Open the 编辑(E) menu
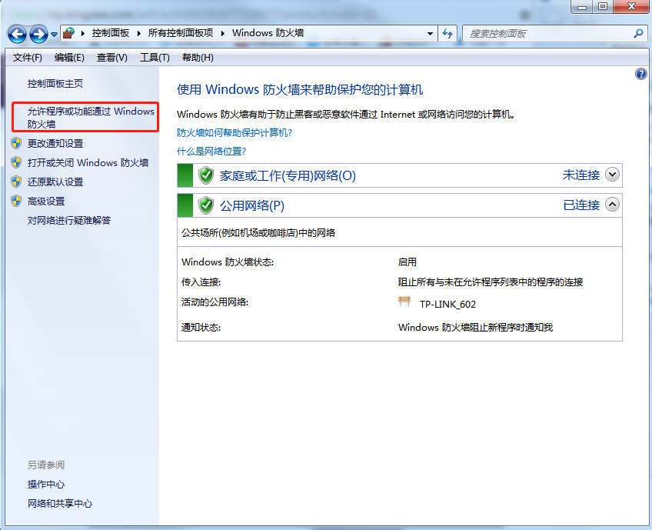This screenshot has width=652, height=530. [69, 58]
